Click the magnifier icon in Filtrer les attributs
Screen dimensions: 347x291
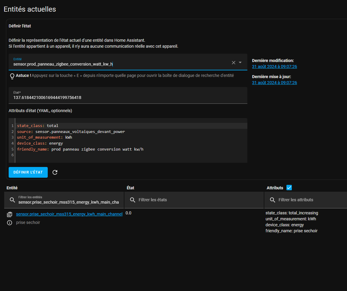272,200
